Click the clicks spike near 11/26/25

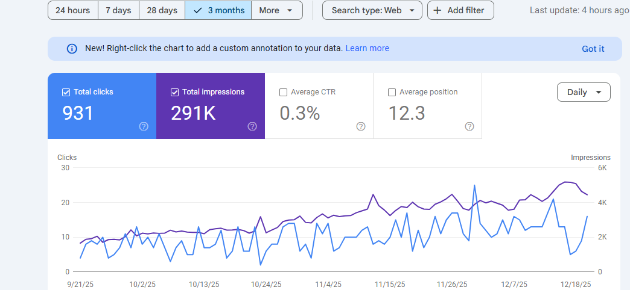[x=474, y=185]
